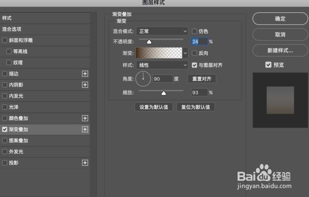Open the 外发光 settings row
The height and width of the screenshot is (197, 309).
[x=45, y=151]
